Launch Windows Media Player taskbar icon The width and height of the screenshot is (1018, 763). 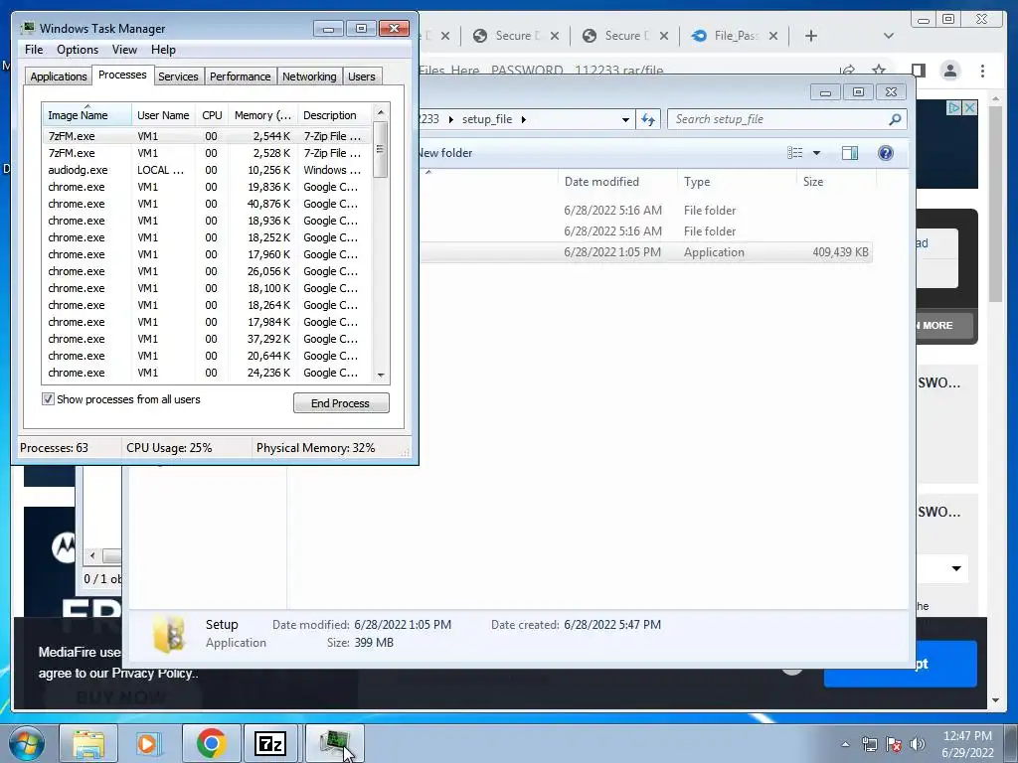coord(147,743)
